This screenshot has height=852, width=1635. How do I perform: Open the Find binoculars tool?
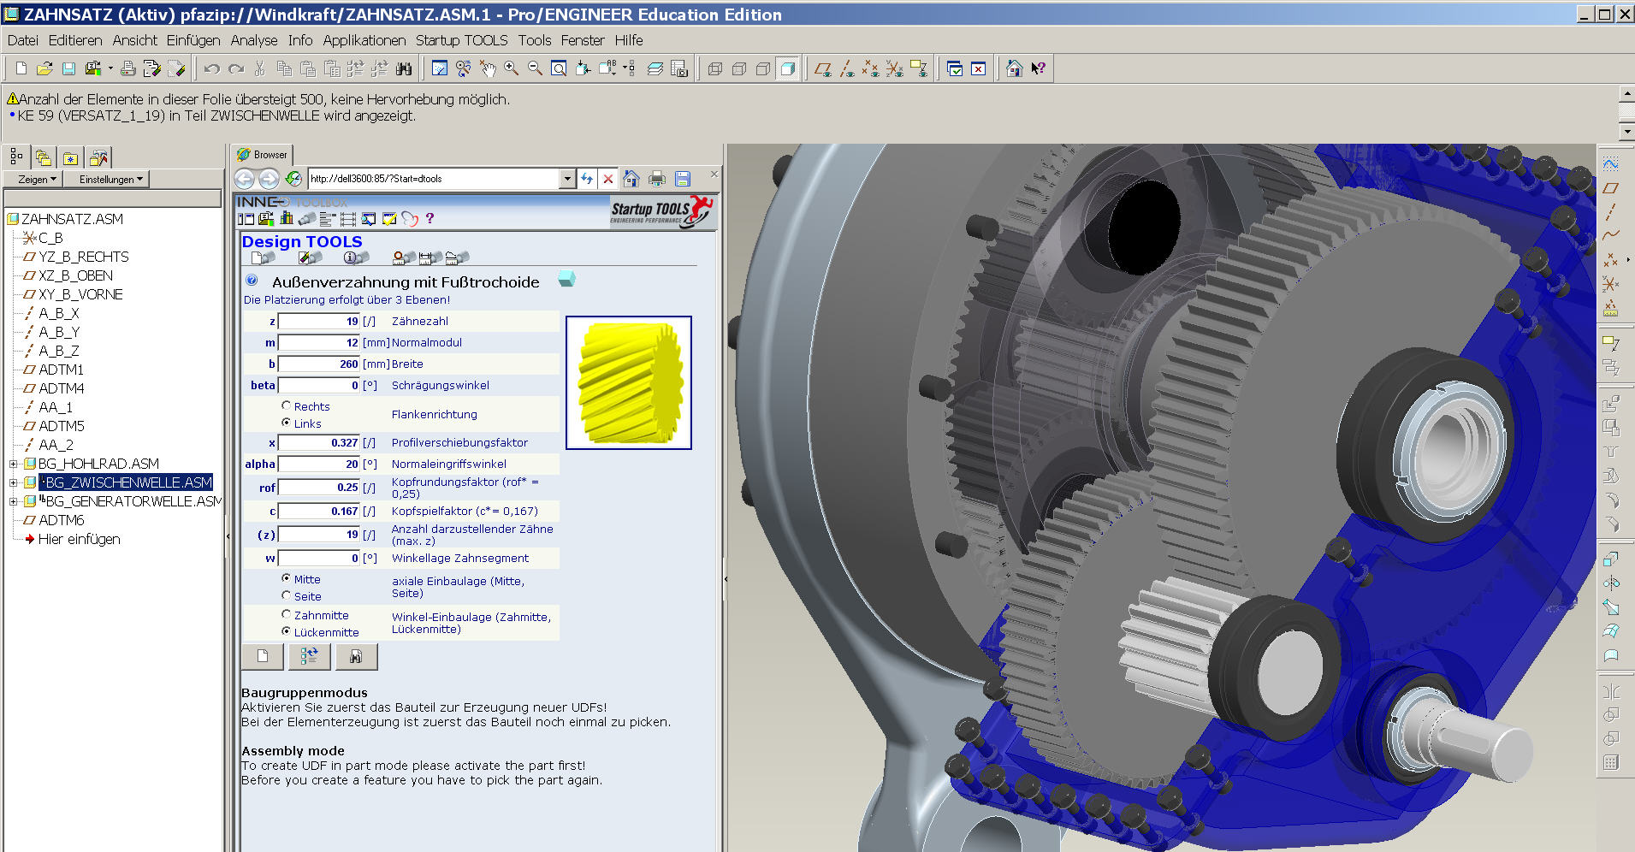pos(404,68)
